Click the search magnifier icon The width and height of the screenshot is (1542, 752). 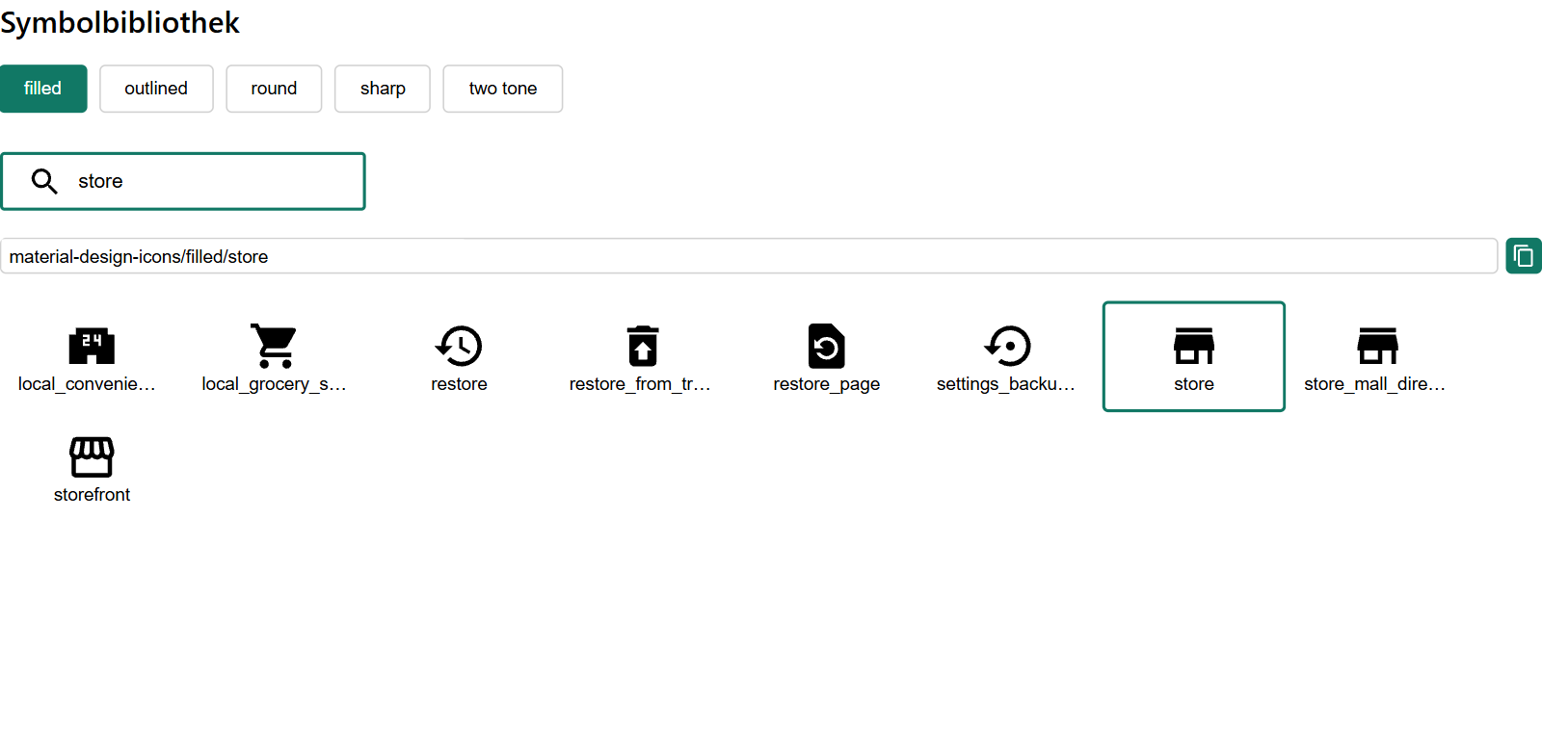point(44,181)
